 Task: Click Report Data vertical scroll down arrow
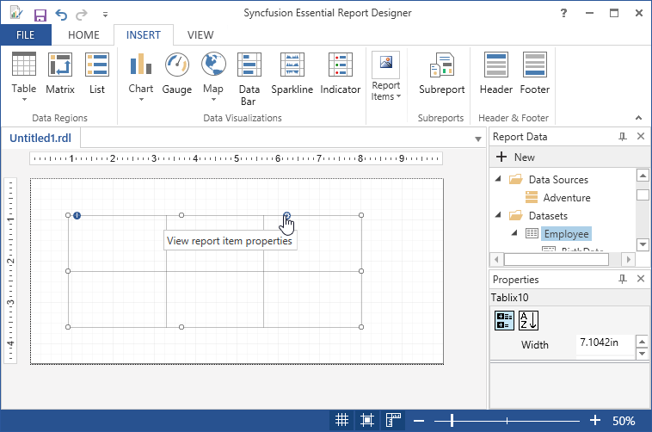tap(643, 244)
